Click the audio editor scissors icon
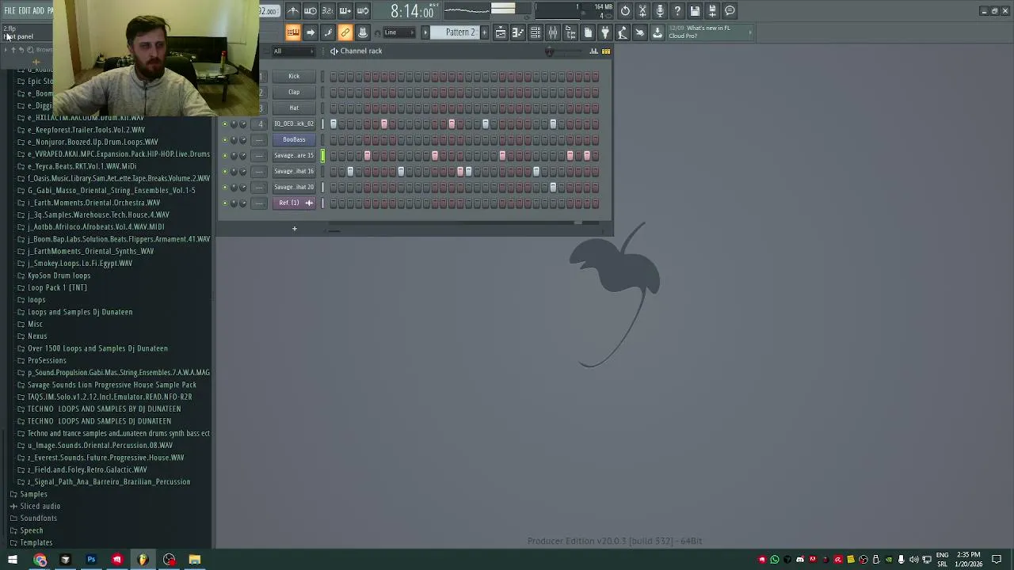This screenshot has width=1014, height=570. click(642, 11)
